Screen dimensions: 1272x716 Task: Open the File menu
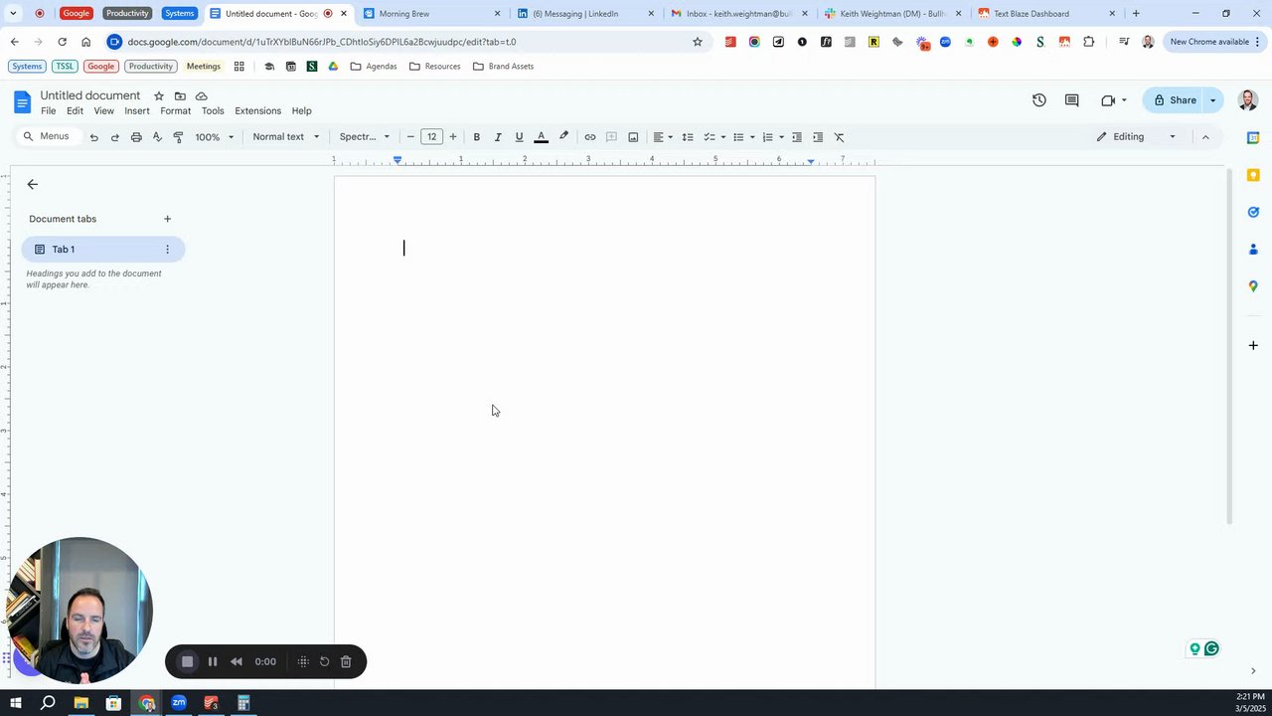(x=48, y=110)
